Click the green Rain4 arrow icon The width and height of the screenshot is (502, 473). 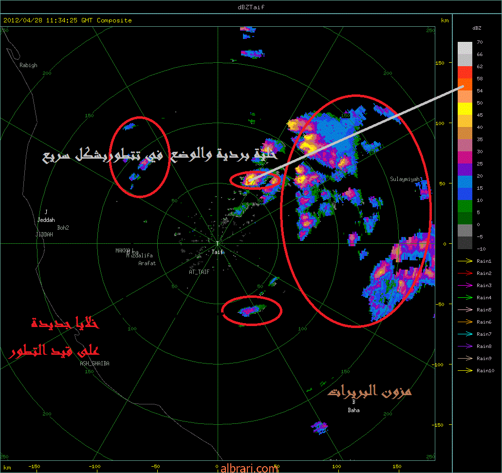coord(465,298)
